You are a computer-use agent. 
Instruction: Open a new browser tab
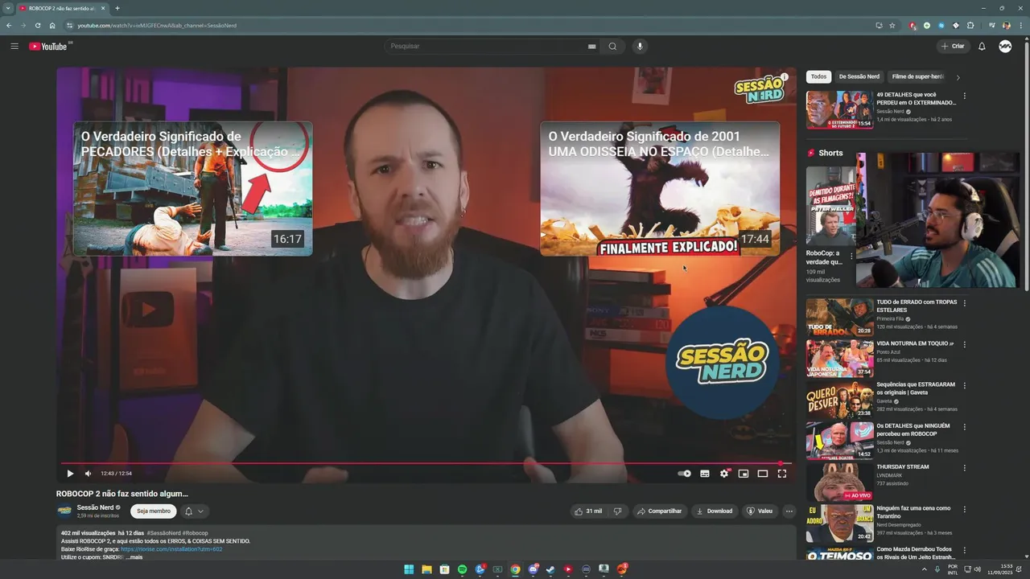pyautogui.click(x=117, y=8)
